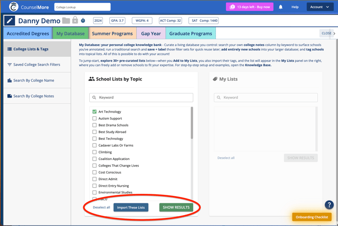Uncheck the Art Technology checkbox

[94, 112]
